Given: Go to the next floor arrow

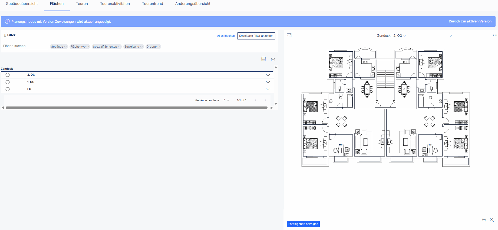Looking at the screenshot, I should click(451, 35).
